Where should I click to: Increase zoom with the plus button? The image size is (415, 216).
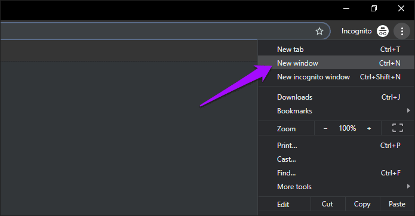tap(369, 128)
